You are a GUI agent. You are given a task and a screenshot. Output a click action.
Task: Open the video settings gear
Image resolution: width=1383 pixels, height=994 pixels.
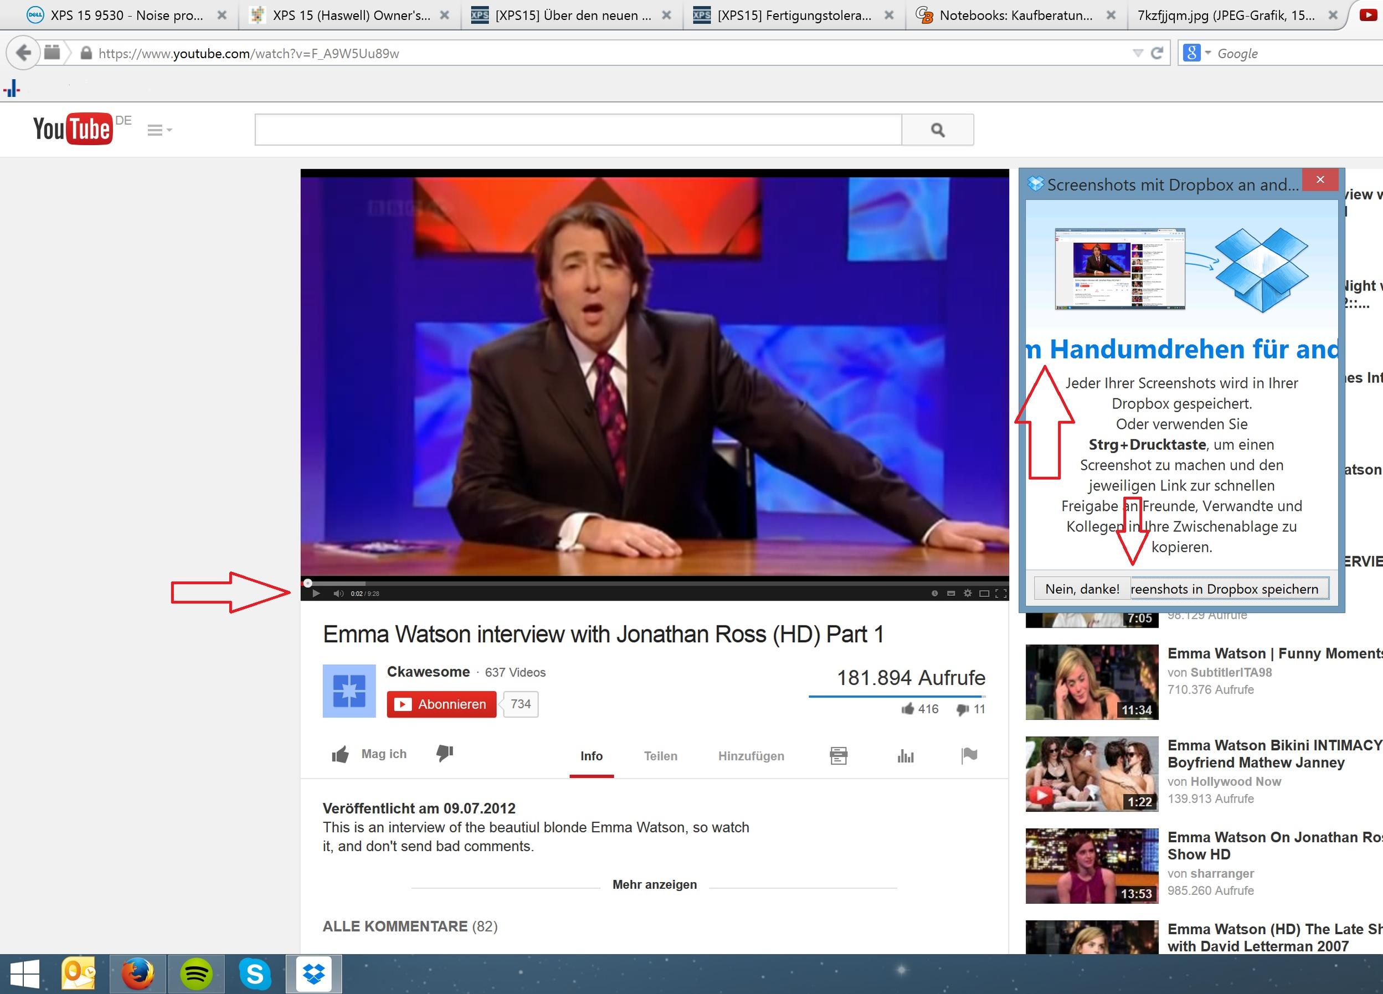(x=968, y=593)
